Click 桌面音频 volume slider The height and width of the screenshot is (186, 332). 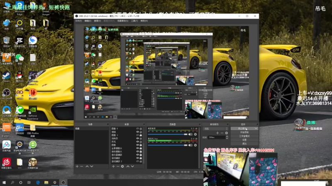pos(168,134)
